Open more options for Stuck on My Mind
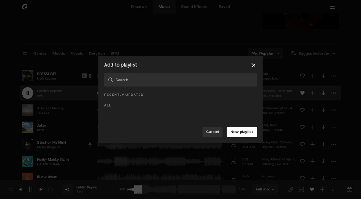Screen dimensions: 361x199 333,145
